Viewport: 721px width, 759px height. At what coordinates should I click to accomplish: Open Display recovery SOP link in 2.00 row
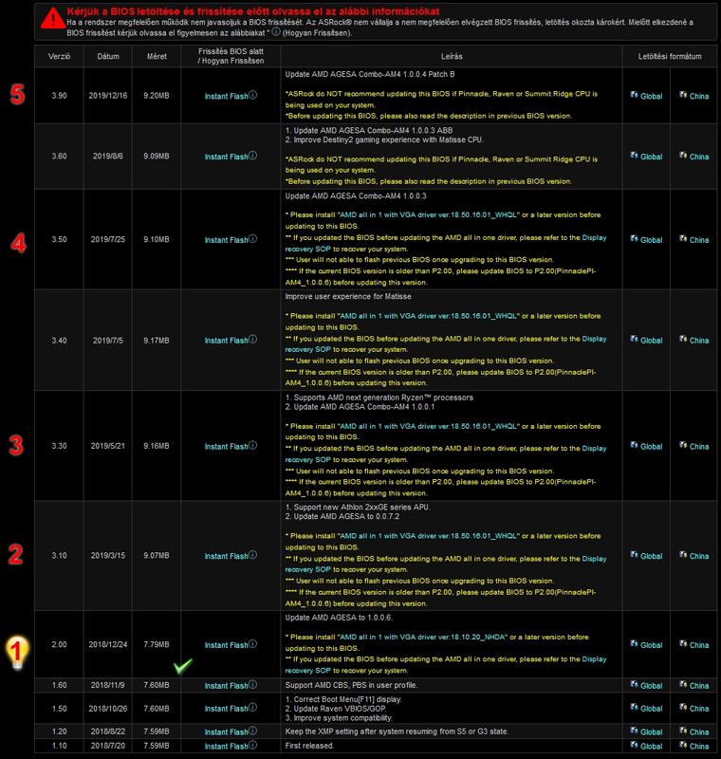pyautogui.click(x=445, y=665)
